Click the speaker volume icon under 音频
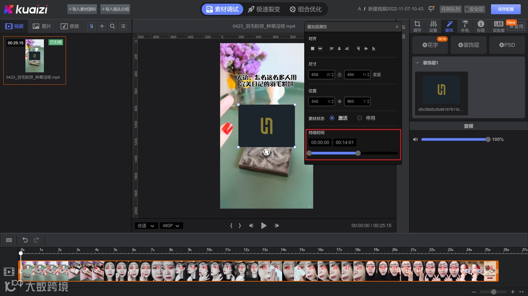 pyautogui.click(x=416, y=139)
